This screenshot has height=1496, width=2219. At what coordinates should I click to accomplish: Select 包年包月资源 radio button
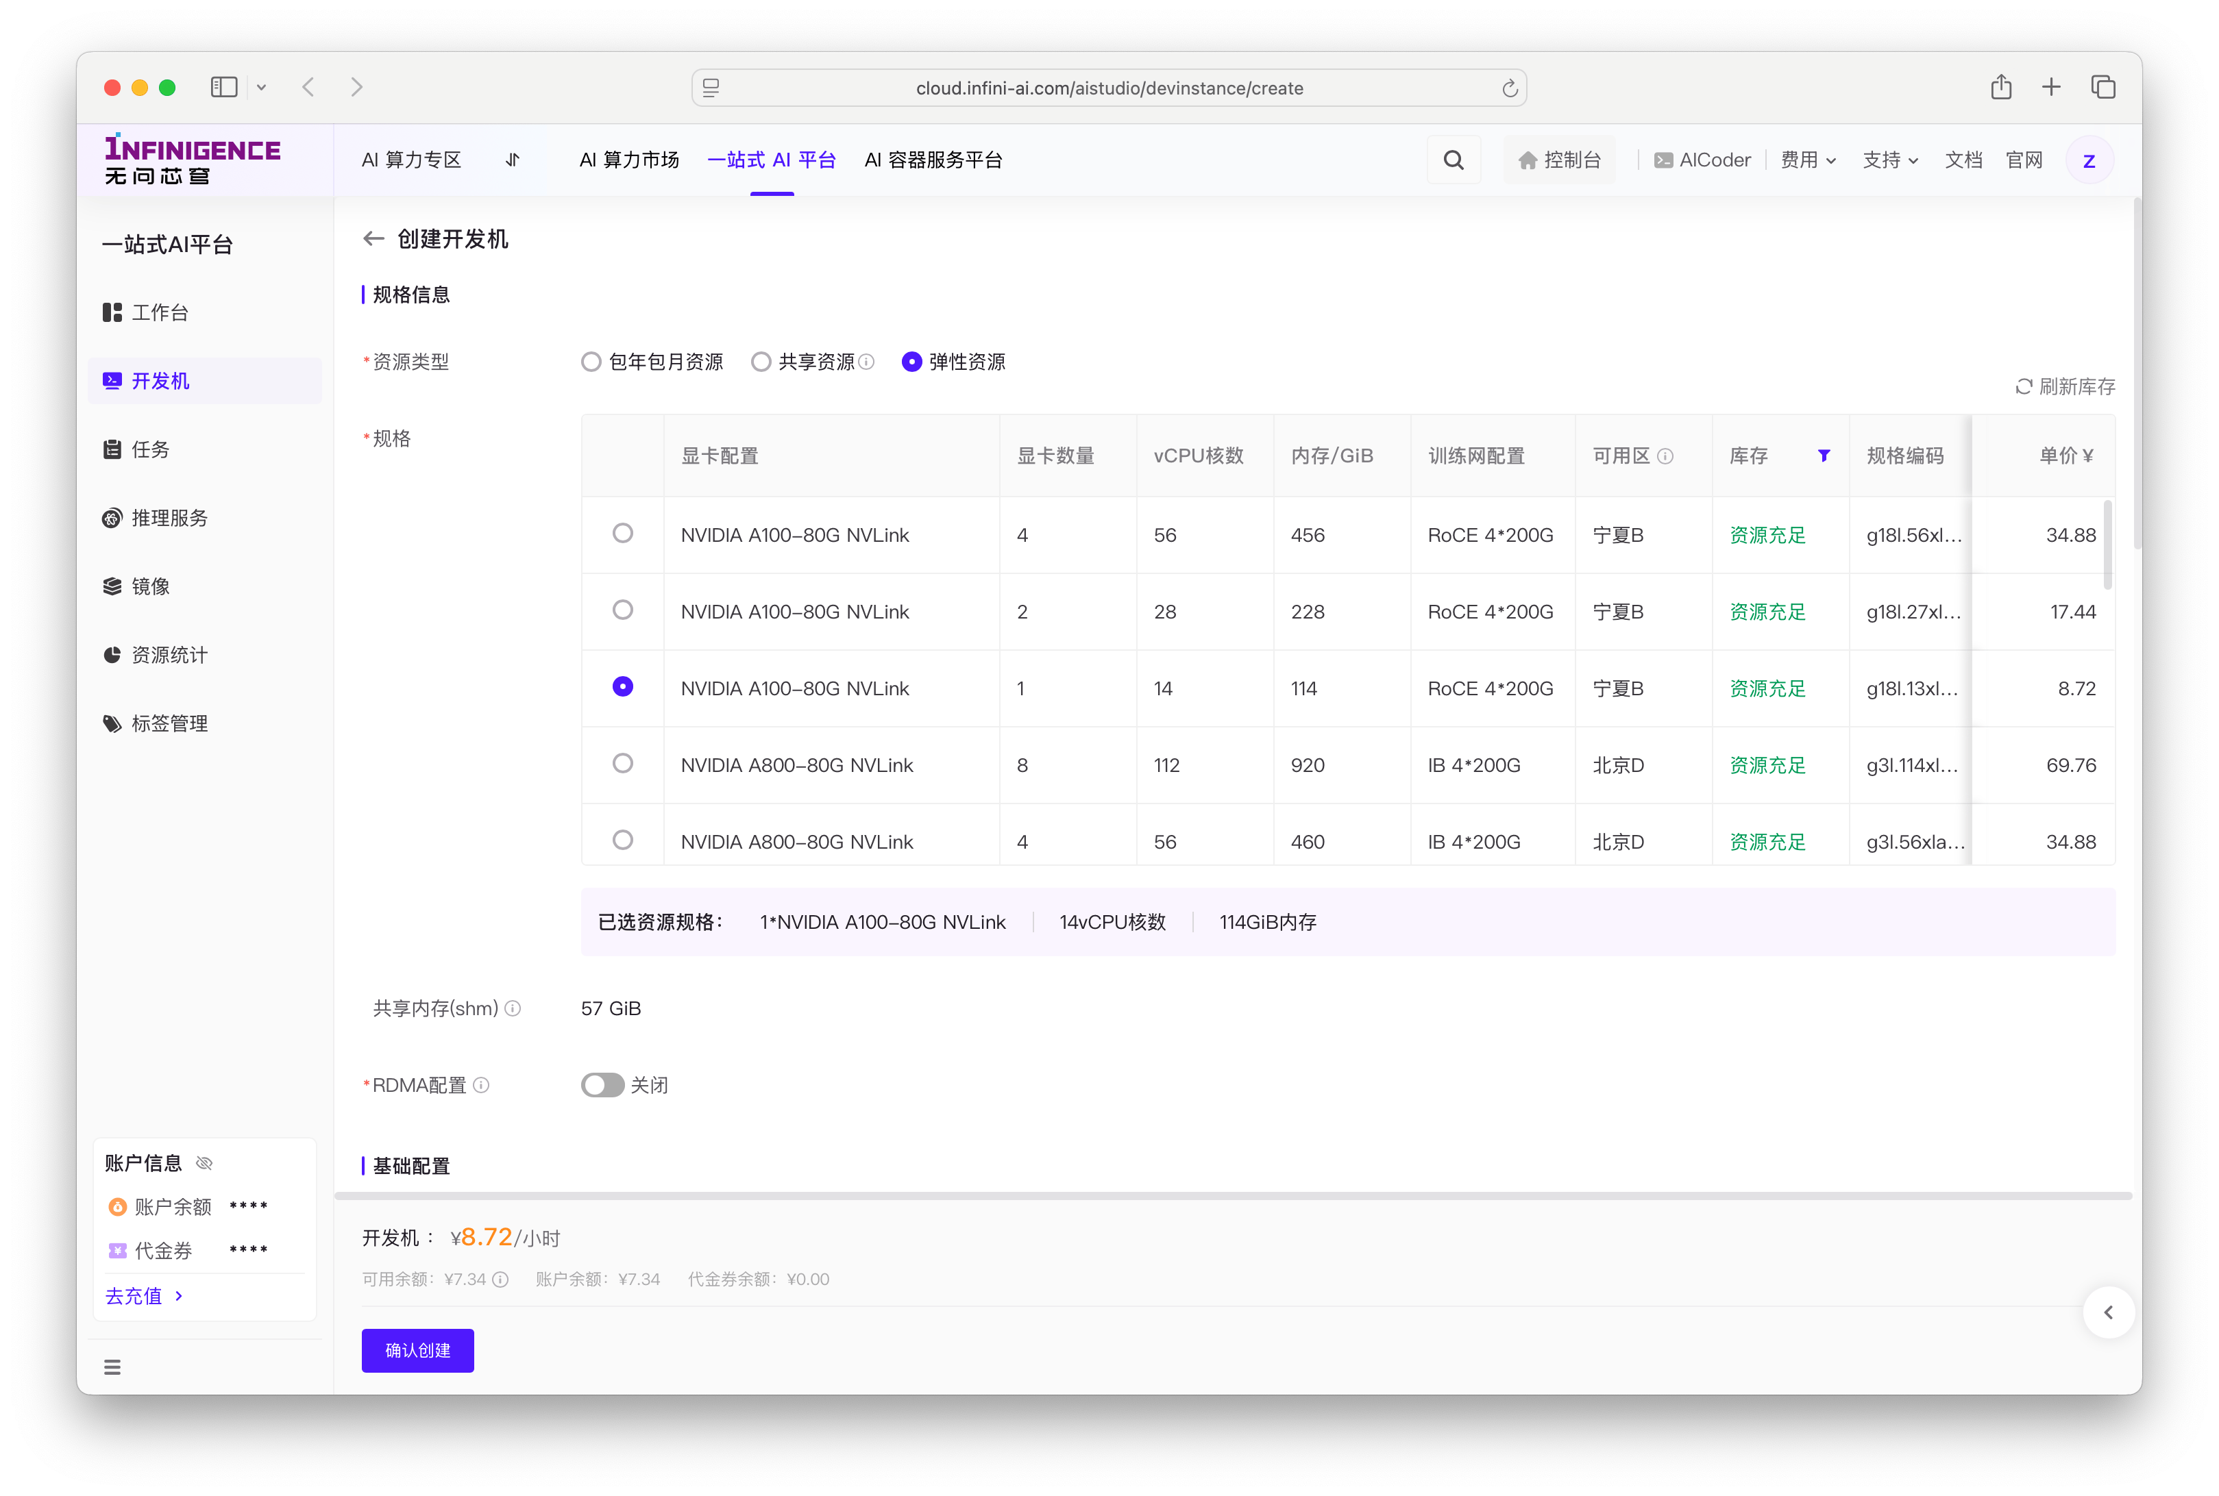pos(591,362)
